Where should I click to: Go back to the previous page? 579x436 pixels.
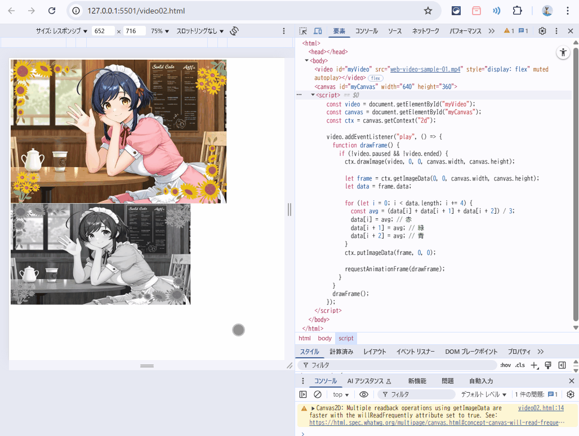11,11
